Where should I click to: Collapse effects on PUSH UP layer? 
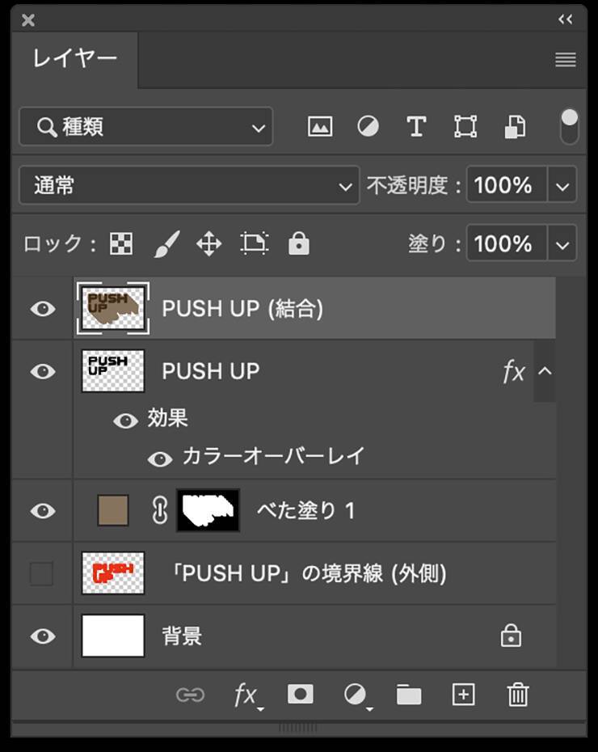pos(545,372)
